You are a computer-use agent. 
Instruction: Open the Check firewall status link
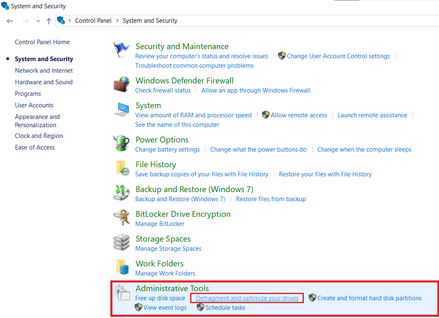163,90
